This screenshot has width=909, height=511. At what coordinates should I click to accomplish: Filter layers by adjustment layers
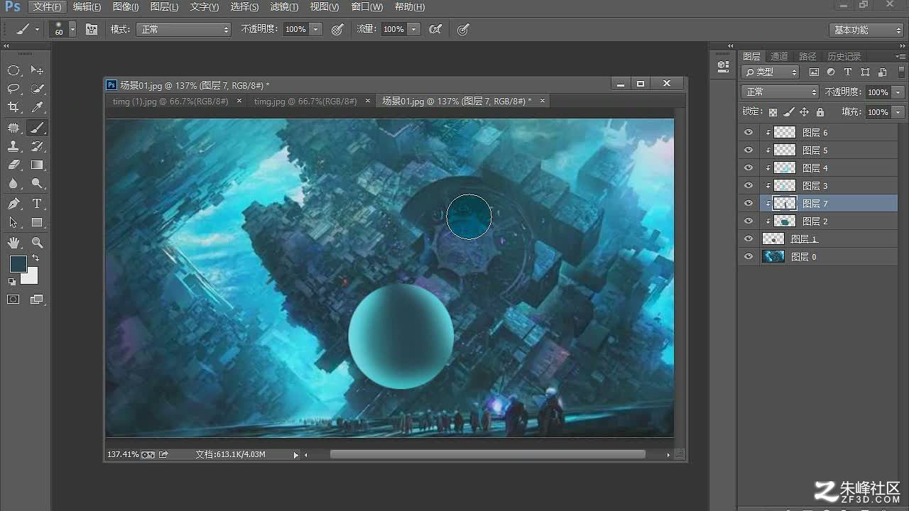click(831, 72)
